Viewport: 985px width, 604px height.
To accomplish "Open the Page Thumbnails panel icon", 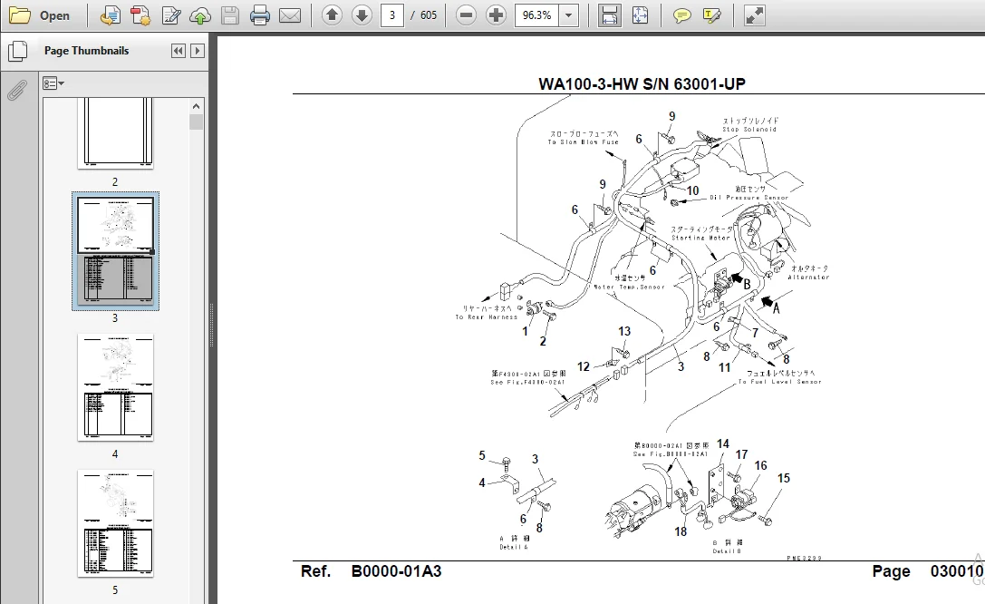I will coord(17,51).
